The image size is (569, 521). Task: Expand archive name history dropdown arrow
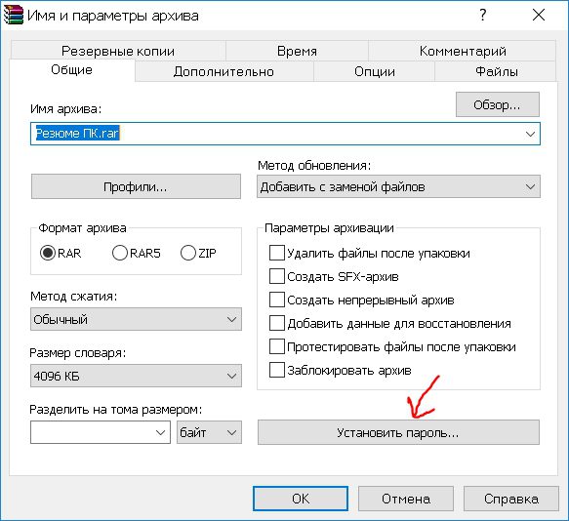(530, 134)
